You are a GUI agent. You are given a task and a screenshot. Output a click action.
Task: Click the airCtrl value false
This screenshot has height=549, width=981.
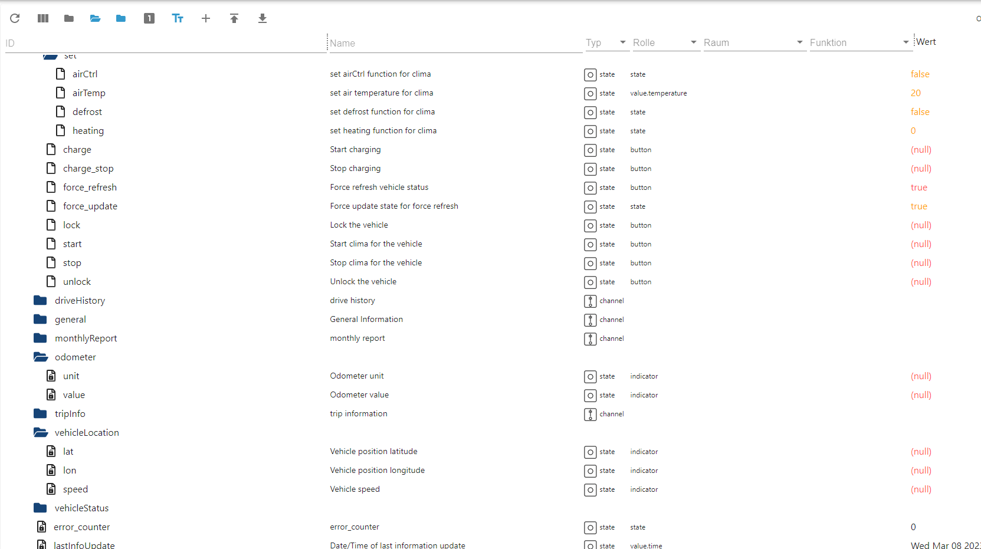(920, 74)
